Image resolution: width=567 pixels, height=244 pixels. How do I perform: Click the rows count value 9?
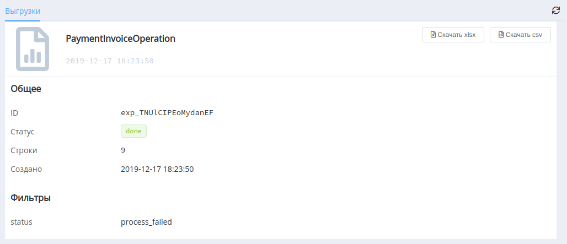123,150
